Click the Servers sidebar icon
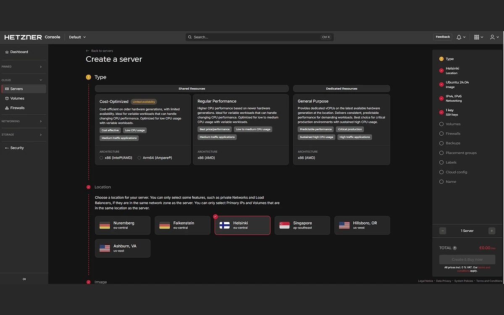Viewport: 504px width, 315px height. [7, 89]
